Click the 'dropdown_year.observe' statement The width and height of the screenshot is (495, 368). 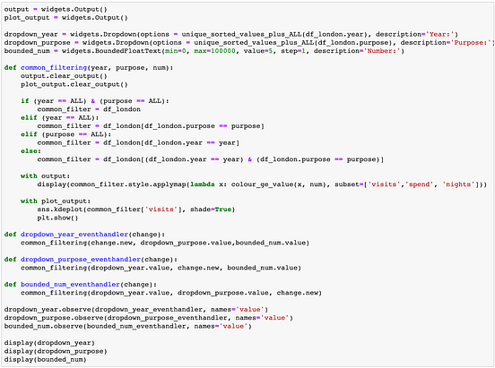pyautogui.click(x=136, y=309)
